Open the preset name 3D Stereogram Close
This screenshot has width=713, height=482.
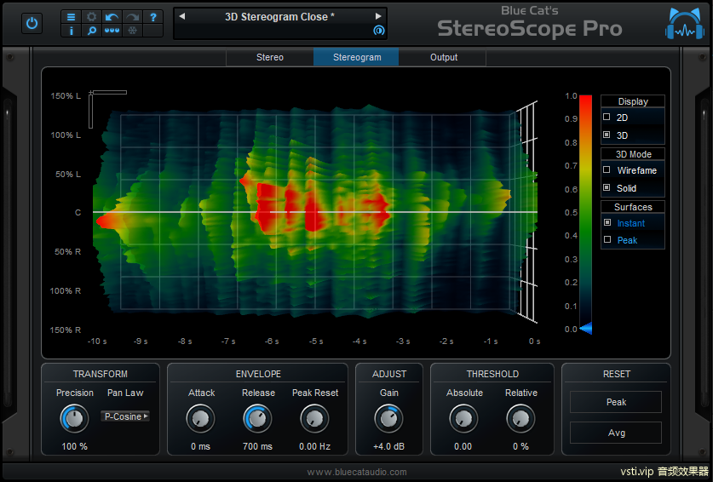pos(279,17)
